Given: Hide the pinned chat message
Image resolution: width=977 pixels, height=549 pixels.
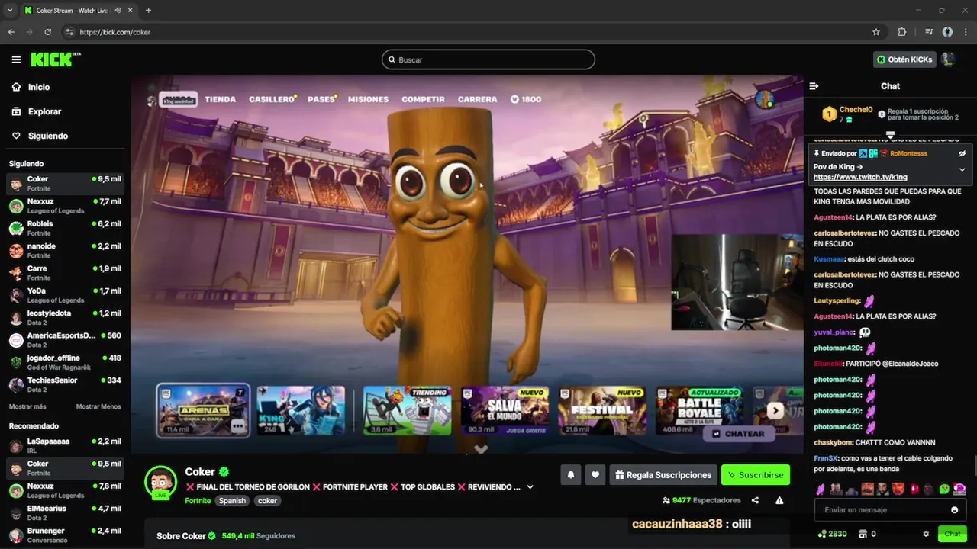Looking at the screenshot, I should click(962, 153).
